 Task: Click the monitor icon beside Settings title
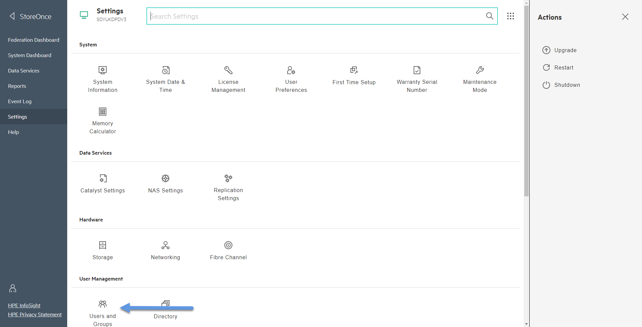[84, 15]
